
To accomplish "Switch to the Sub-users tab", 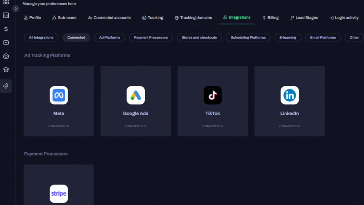I will tap(64, 18).
